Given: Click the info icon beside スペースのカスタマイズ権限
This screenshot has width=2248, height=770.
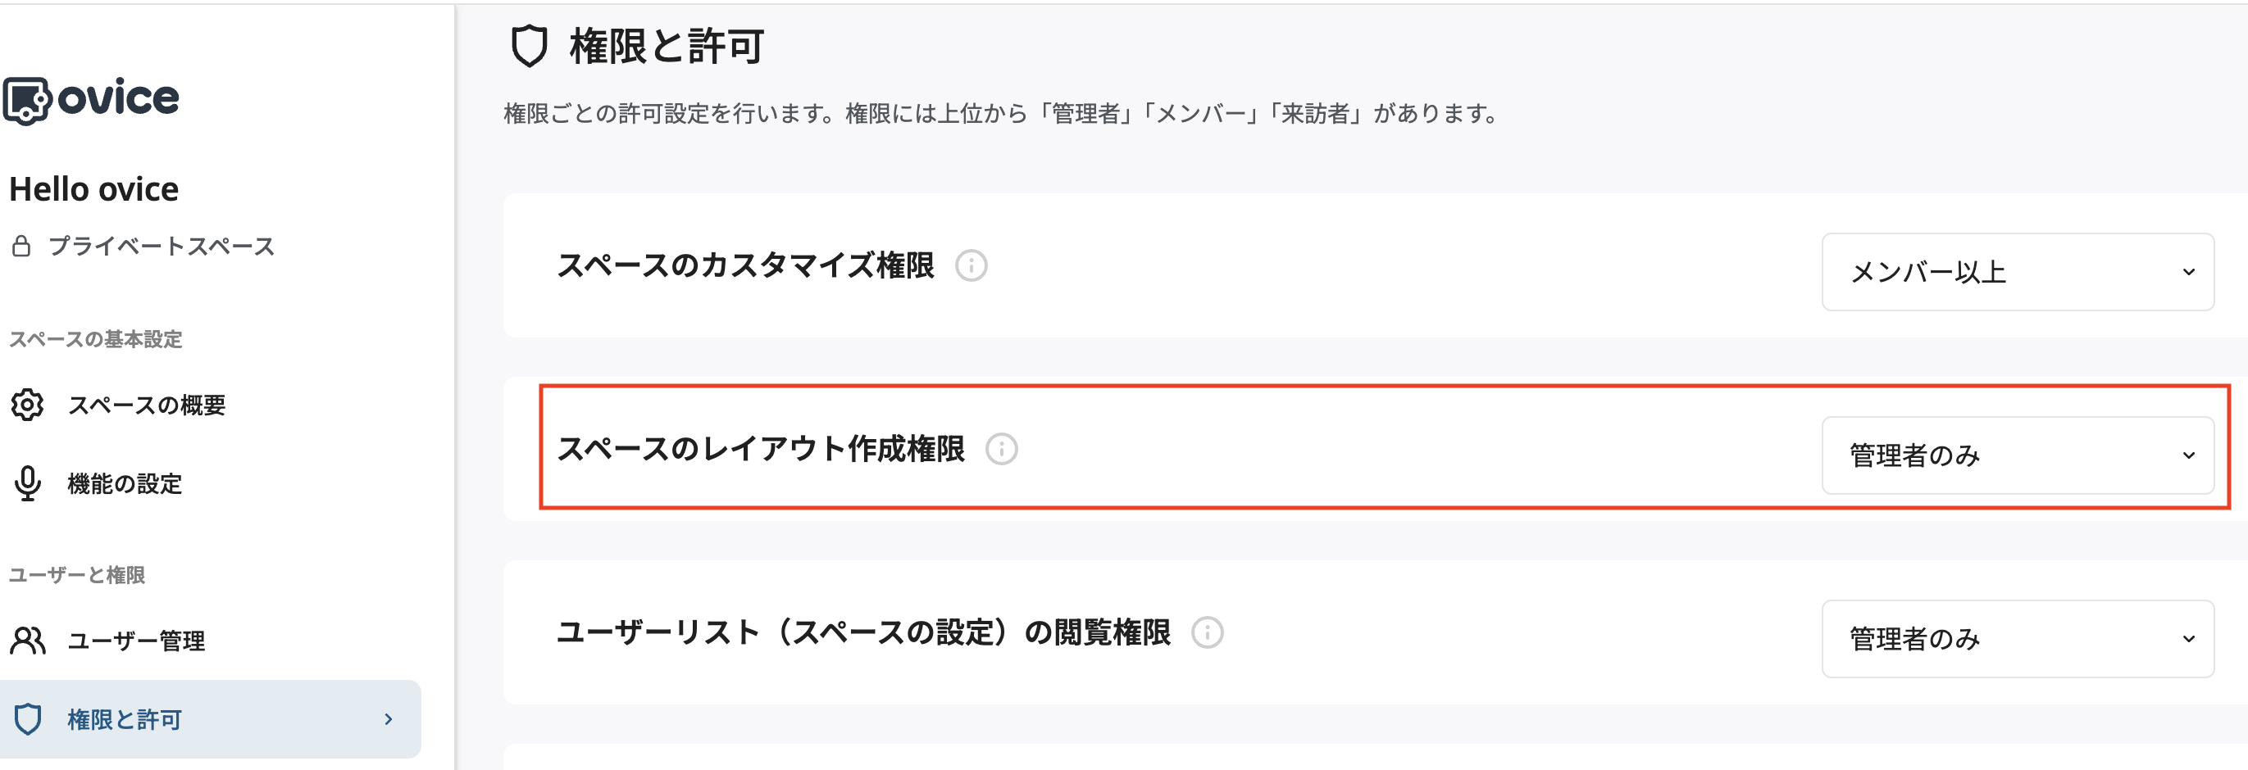Looking at the screenshot, I should click(x=972, y=268).
